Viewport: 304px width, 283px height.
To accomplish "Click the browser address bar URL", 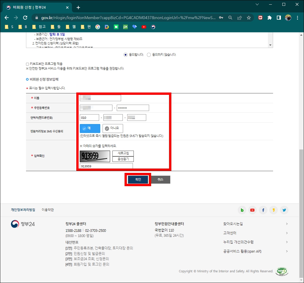I will [128, 18].
